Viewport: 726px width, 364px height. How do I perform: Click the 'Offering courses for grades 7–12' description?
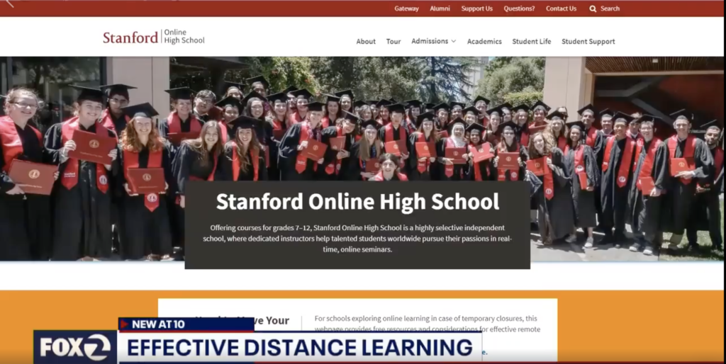click(357, 239)
